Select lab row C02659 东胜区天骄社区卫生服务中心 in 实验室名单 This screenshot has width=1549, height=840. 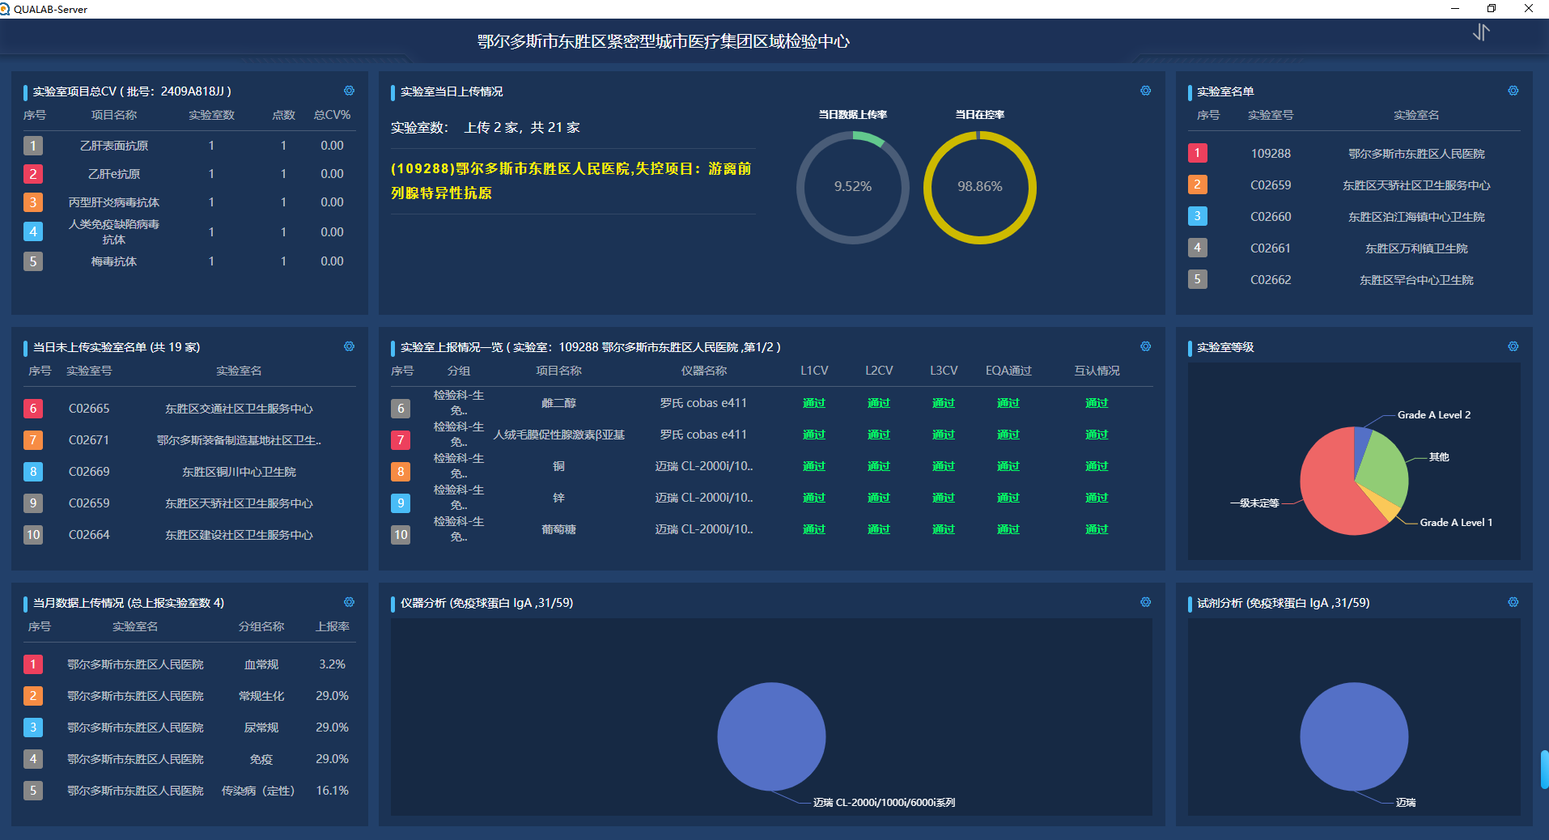[1354, 185]
